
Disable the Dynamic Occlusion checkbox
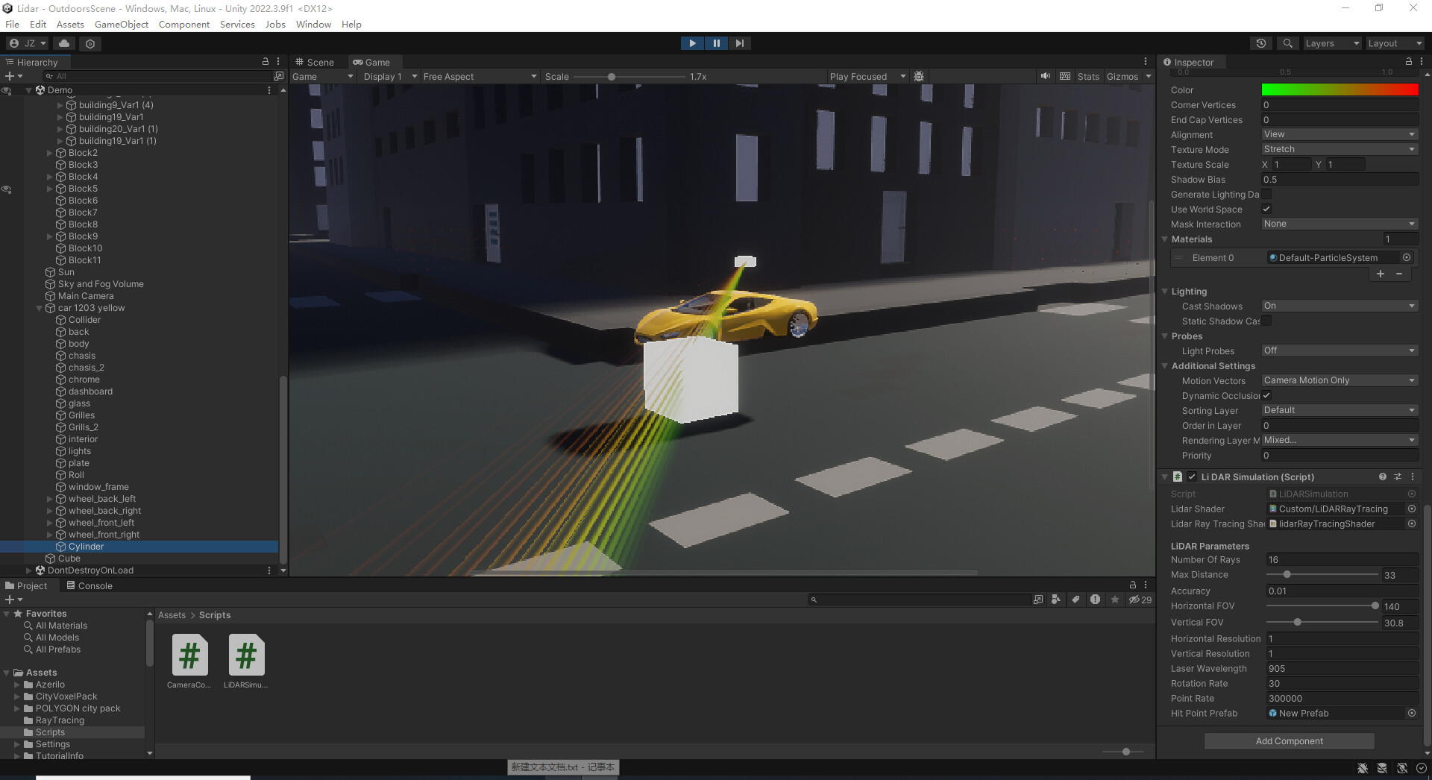(x=1266, y=396)
